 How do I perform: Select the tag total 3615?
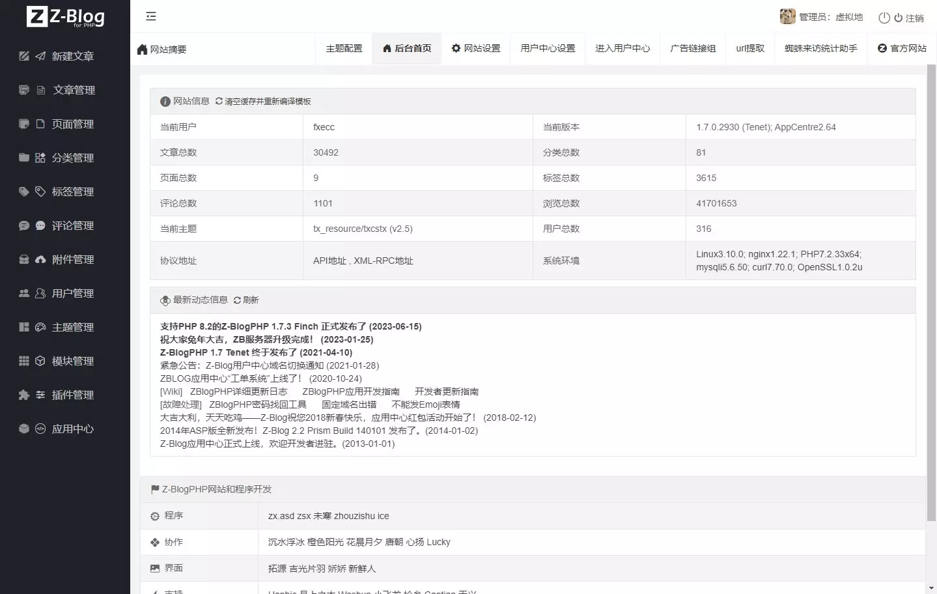tap(706, 178)
